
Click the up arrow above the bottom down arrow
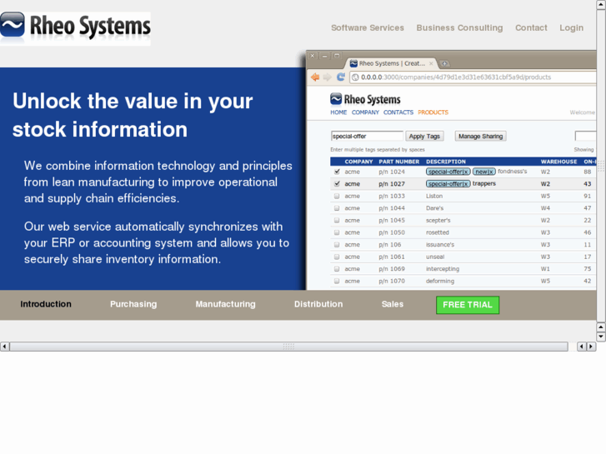601,327
